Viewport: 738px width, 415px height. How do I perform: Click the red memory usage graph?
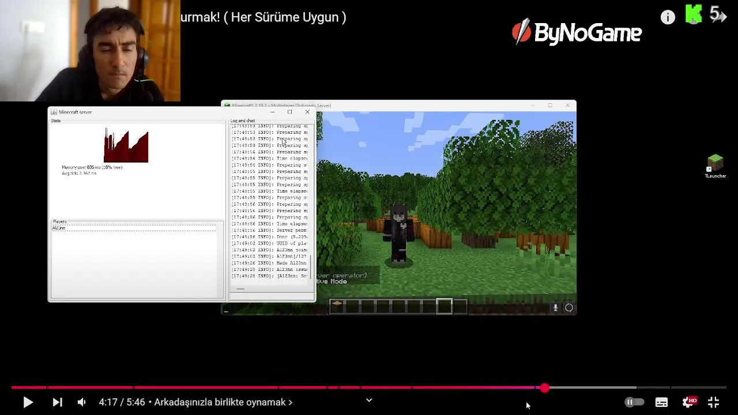point(126,145)
